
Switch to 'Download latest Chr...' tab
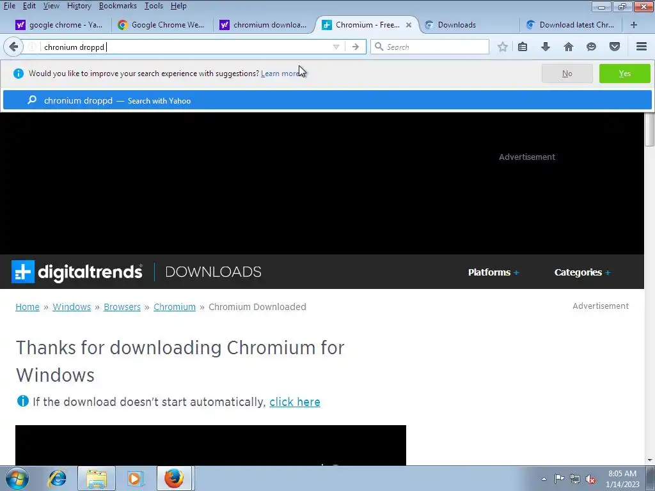tap(570, 25)
